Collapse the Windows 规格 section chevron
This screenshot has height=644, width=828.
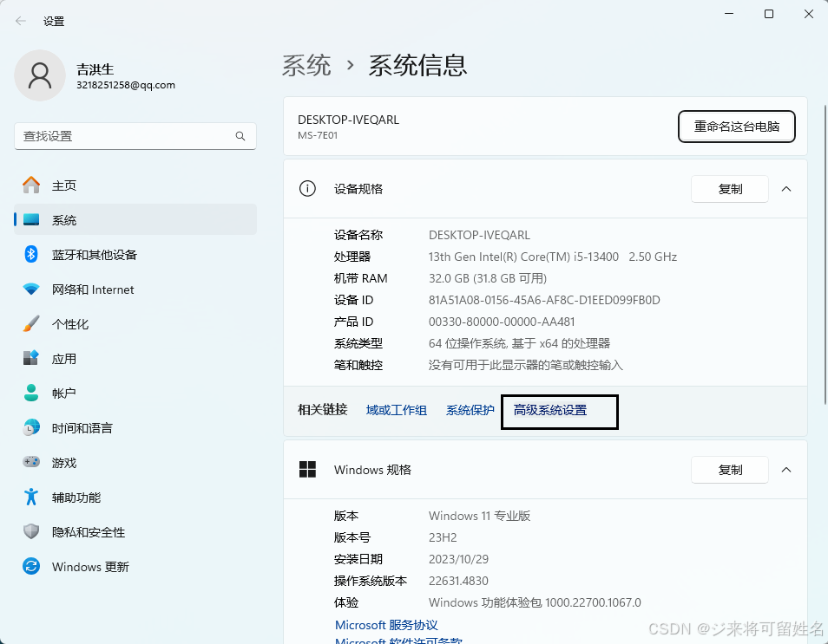click(x=786, y=470)
